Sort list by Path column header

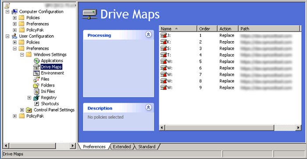[269, 29]
